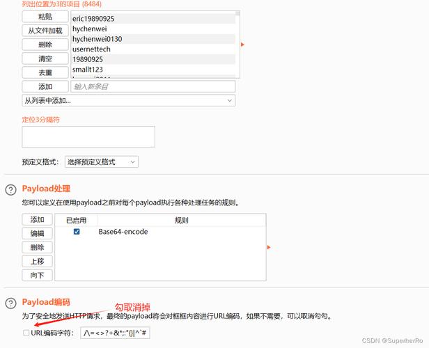Image resolution: width=429 pixels, height=348 pixels.
Task: Click the 规则 column header
Action: [x=181, y=220]
